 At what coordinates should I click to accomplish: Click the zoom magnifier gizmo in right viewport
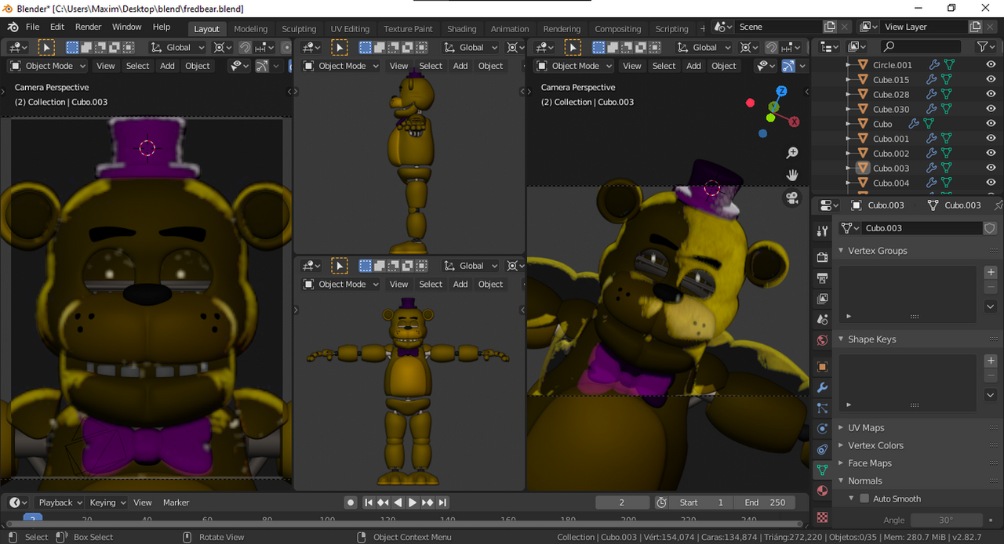click(x=792, y=153)
